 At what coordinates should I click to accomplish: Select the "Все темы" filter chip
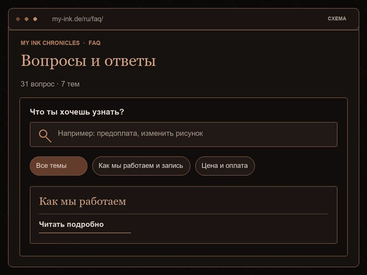58,166
